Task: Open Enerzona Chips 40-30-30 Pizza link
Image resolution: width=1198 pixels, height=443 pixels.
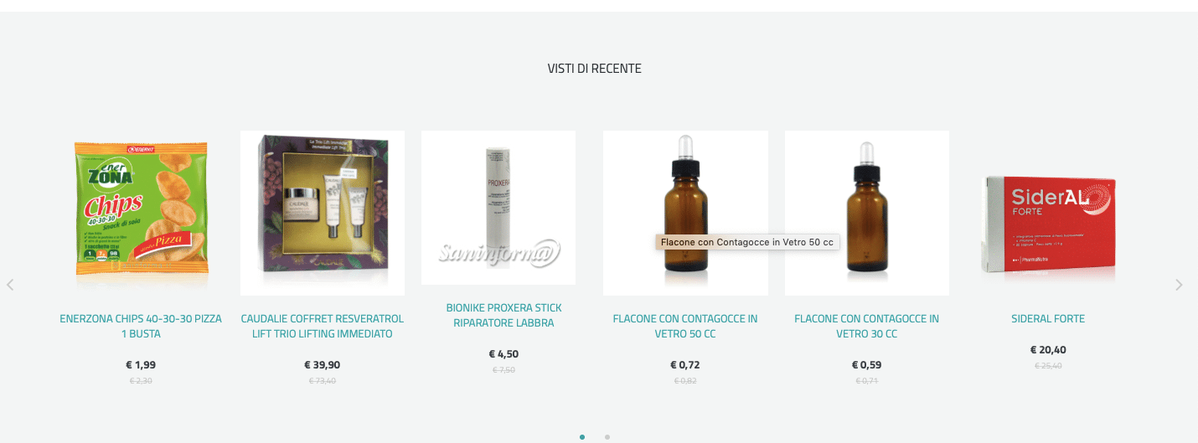Action: pos(141,327)
